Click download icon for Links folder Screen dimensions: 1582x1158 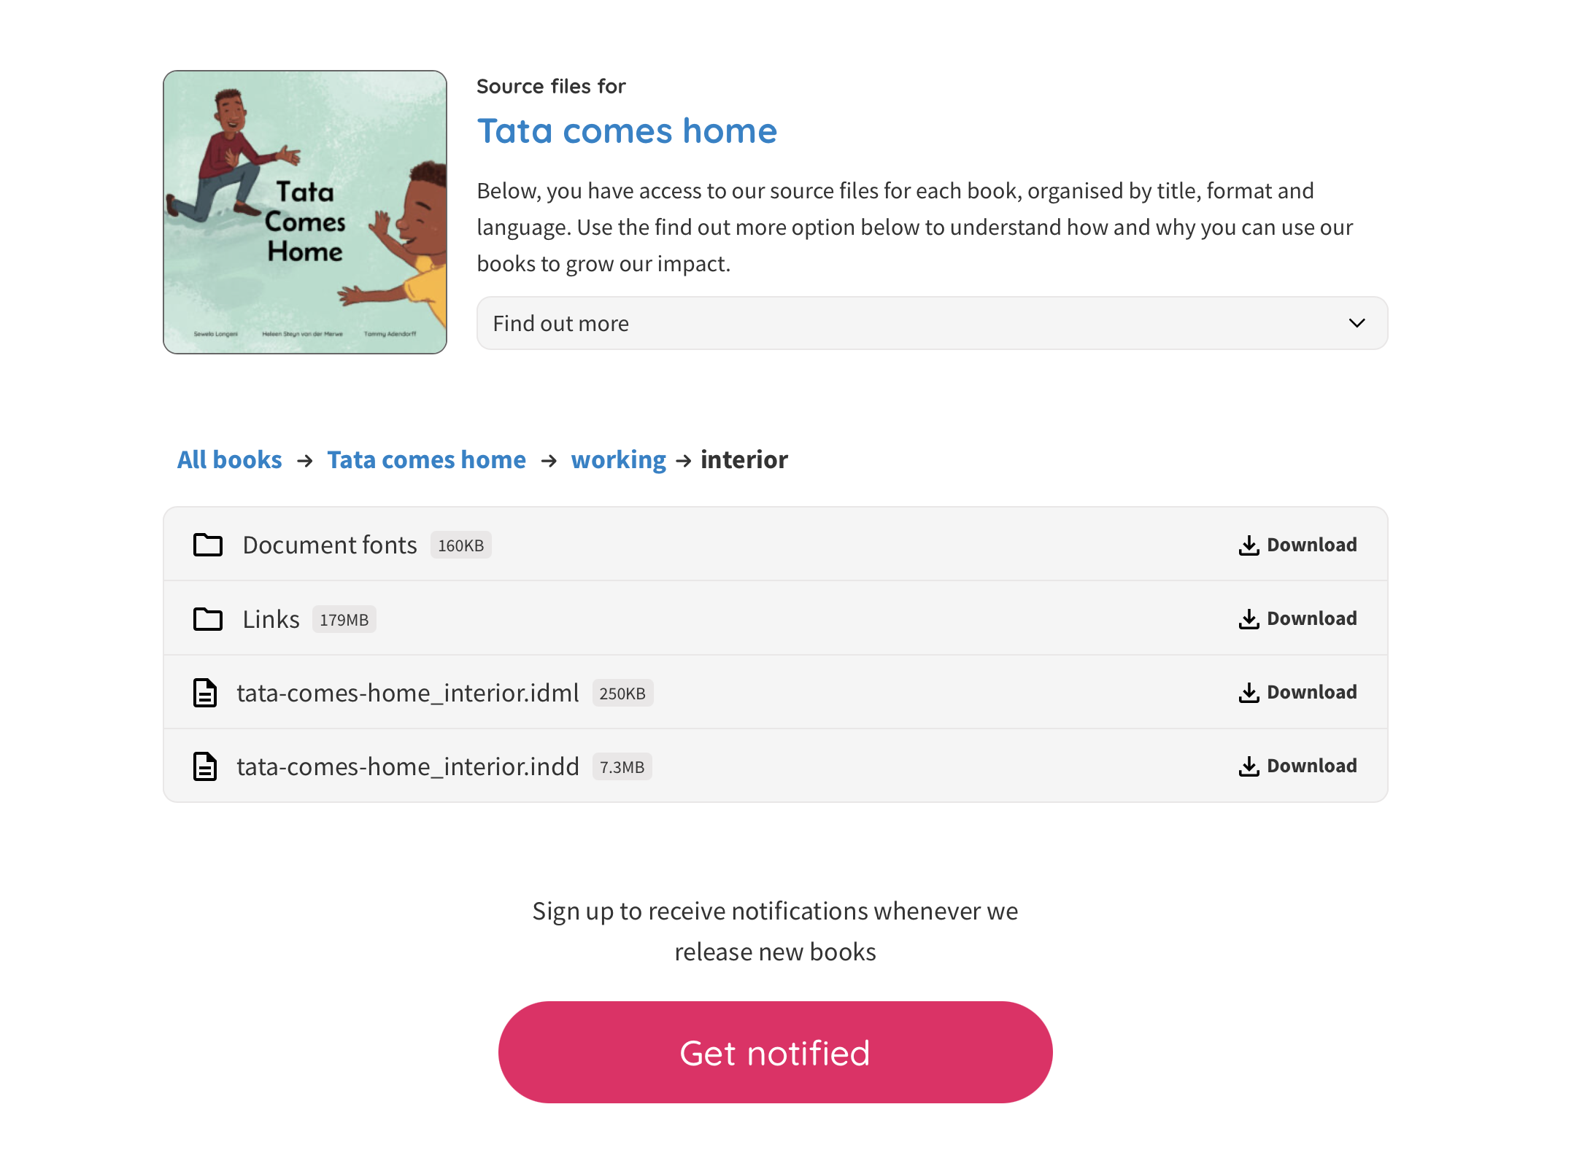click(x=1249, y=619)
